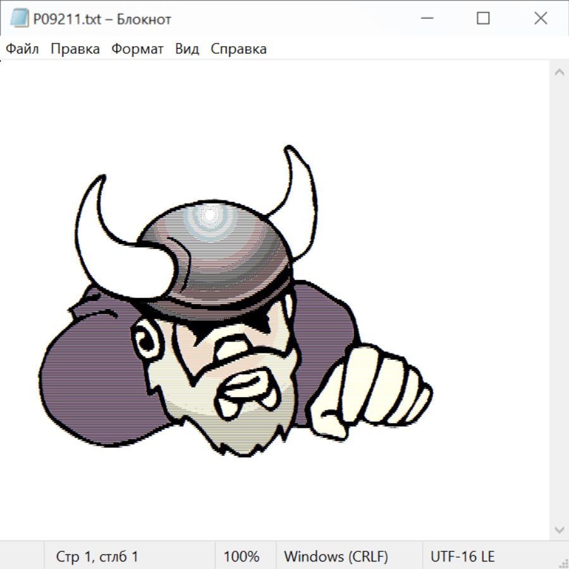Click the P09211.txt title bar text
Image resolution: width=569 pixels, height=569 pixels.
click(102, 19)
